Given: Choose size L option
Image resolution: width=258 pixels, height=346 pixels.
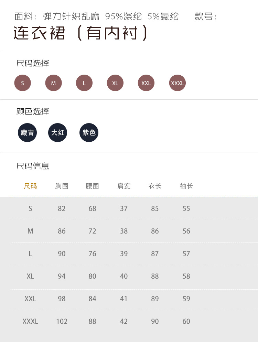Looking at the screenshot, I should tap(84, 83).
